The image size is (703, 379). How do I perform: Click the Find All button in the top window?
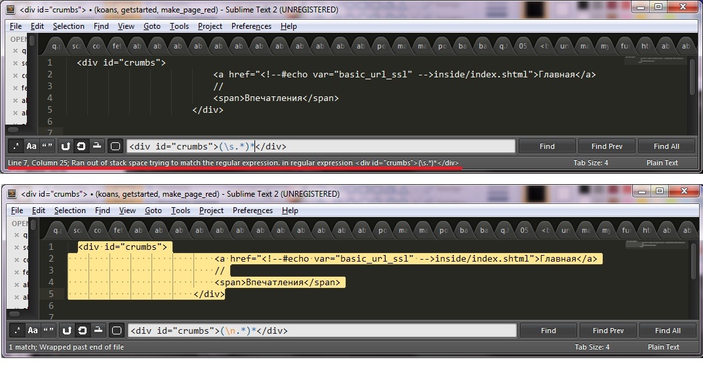pyautogui.click(x=666, y=146)
